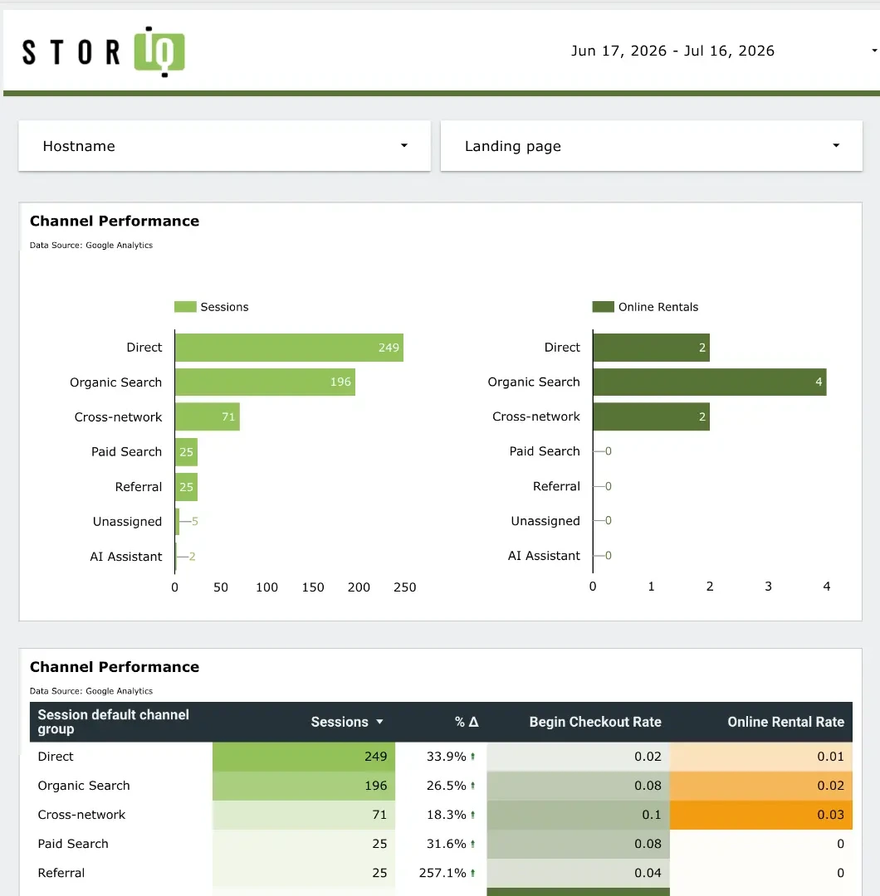Click the 0.04 Begin Checkout Rate cell
The image size is (880, 896).
point(578,873)
